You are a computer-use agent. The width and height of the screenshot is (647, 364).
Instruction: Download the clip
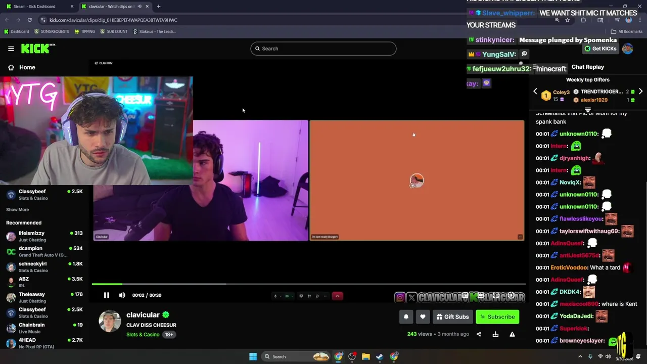click(x=495, y=334)
